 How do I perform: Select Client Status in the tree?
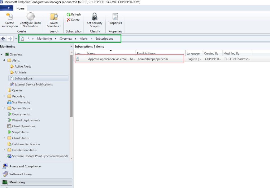[x=20, y=138]
